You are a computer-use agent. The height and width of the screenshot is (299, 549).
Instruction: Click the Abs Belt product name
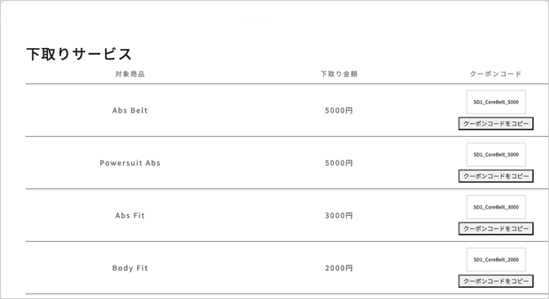130,110
